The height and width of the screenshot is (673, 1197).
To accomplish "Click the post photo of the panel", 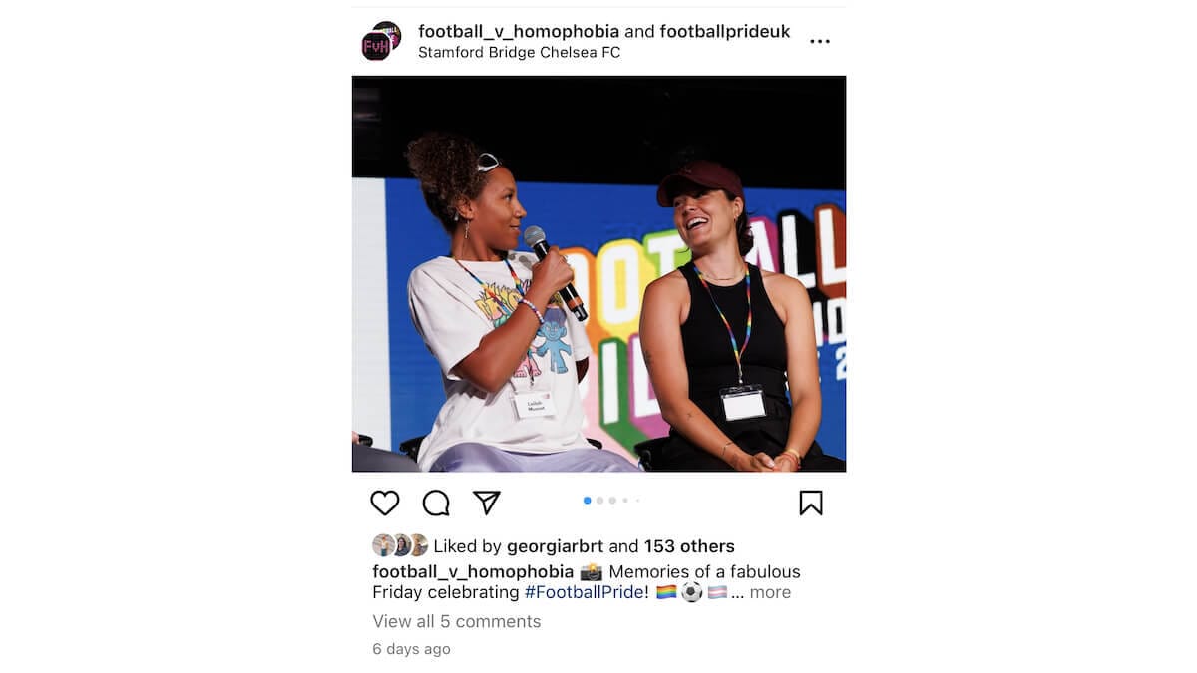I will click(x=598, y=274).
